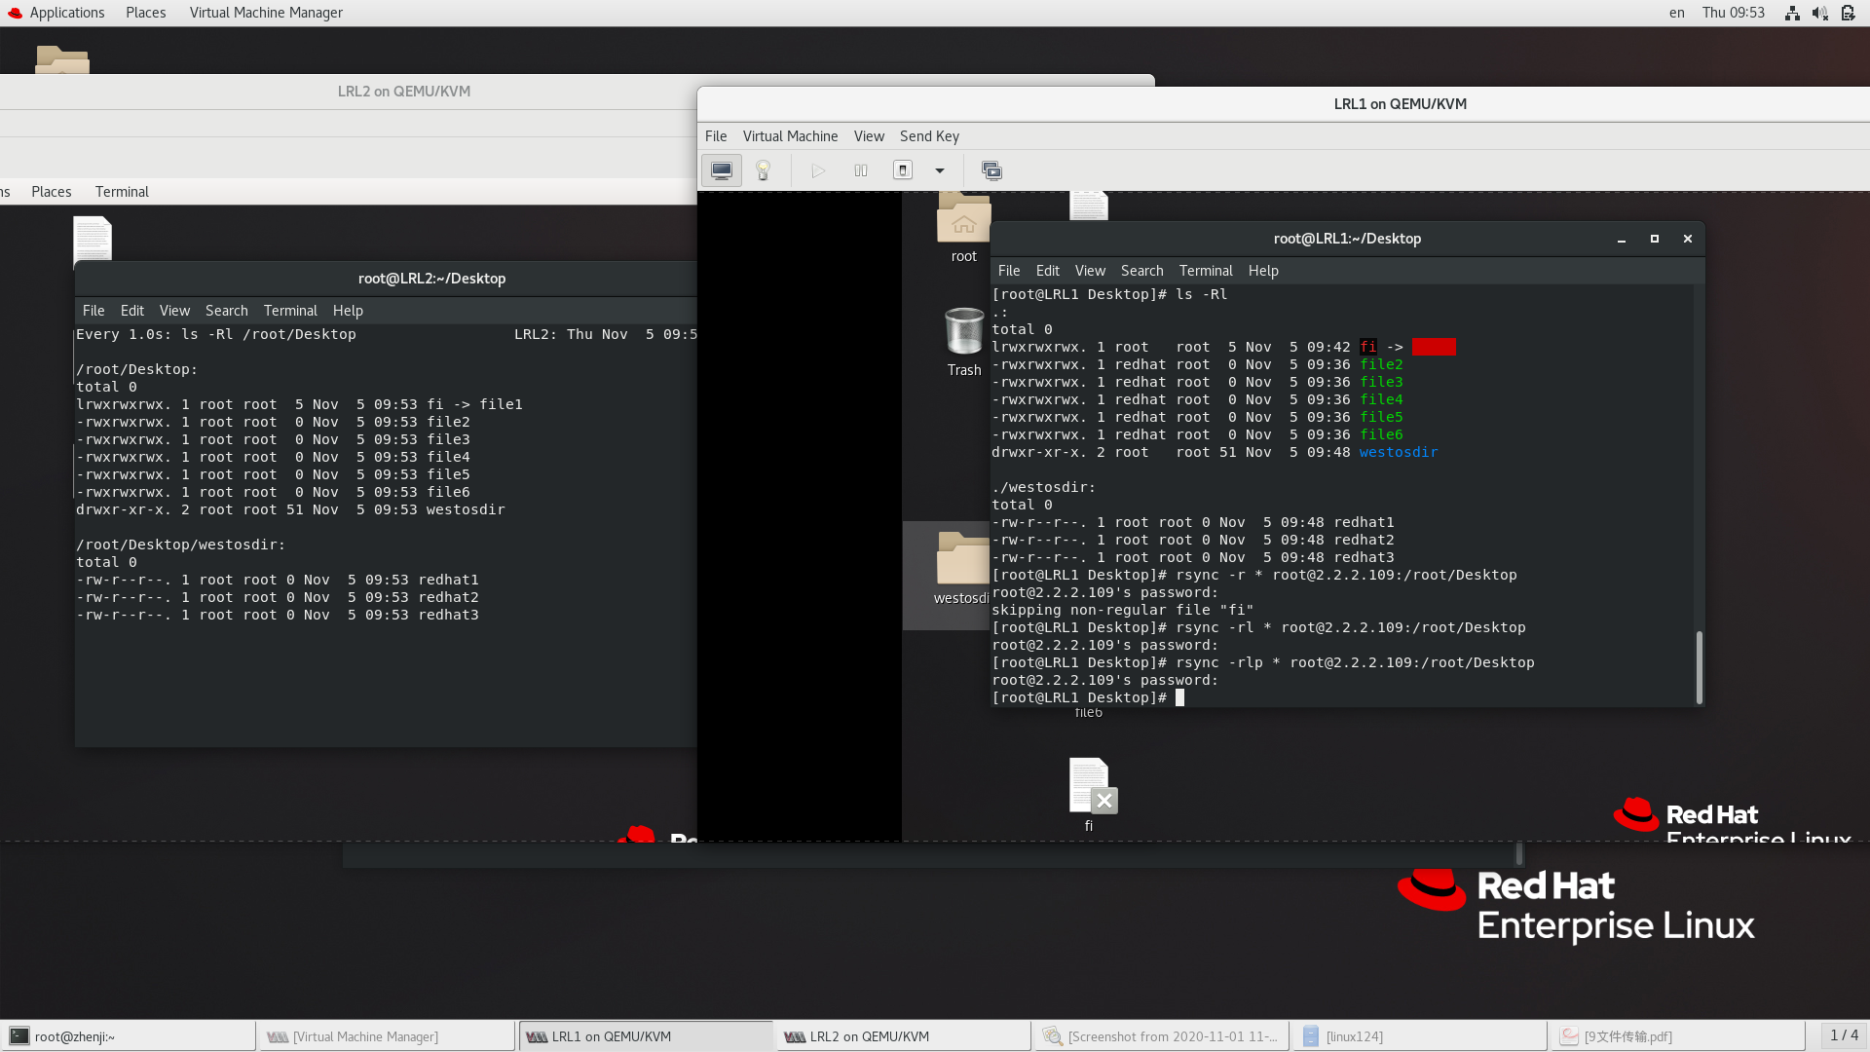Click the 1/4 workspace switcher
1870x1052 pixels.
click(x=1844, y=1035)
